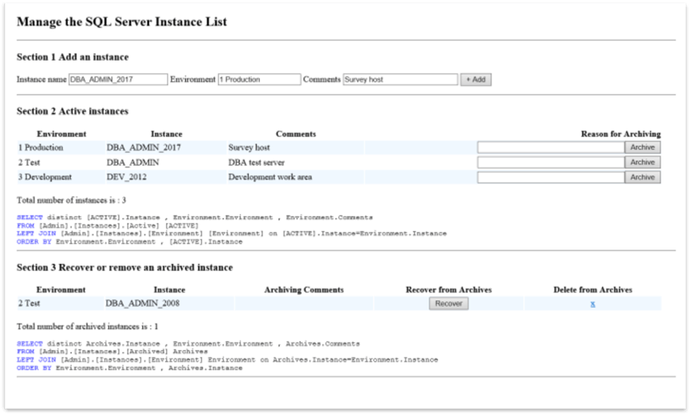Click Archive button for DBA_ADMIN_2017 row
The width and height of the screenshot is (690, 416).
[x=642, y=147]
